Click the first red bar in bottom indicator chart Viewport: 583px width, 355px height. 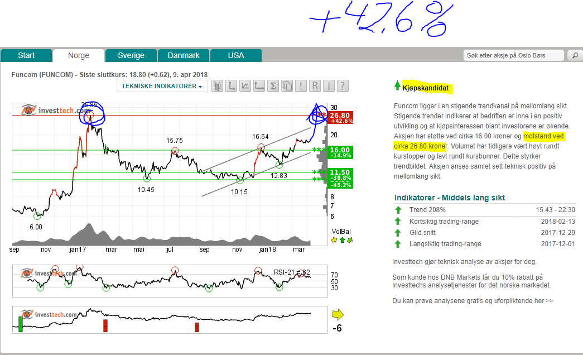coord(105,325)
